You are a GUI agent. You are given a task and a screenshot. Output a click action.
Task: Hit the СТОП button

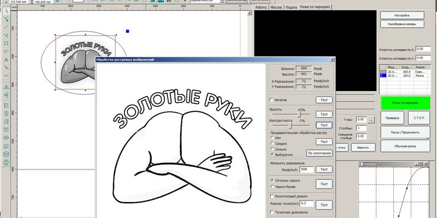pos(419,118)
